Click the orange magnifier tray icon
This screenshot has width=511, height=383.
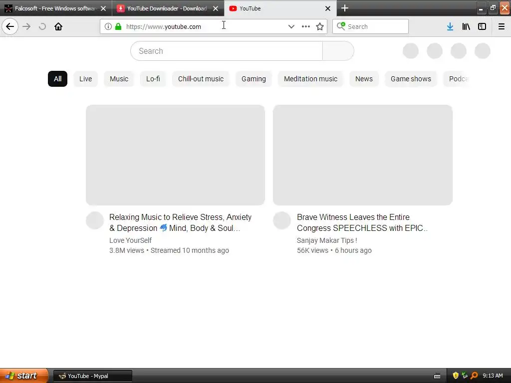[x=474, y=376]
